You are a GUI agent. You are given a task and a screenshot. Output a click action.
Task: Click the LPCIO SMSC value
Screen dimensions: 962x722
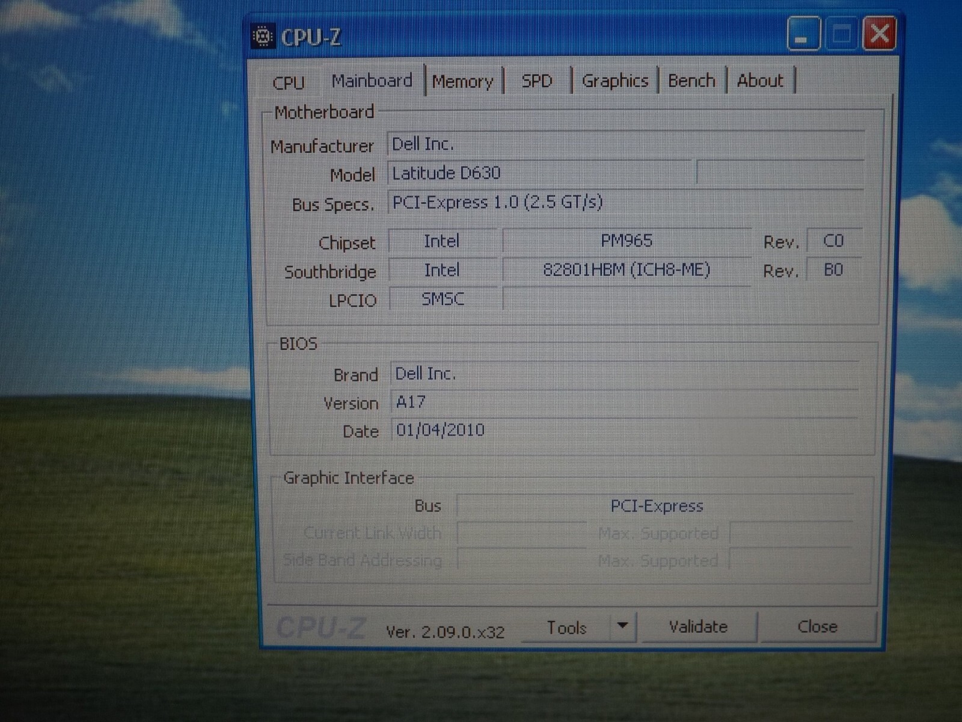click(443, 298)
